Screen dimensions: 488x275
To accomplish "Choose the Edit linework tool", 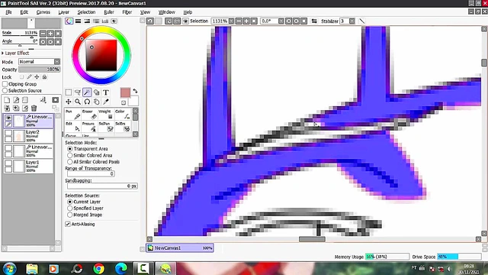I will 73,127.
